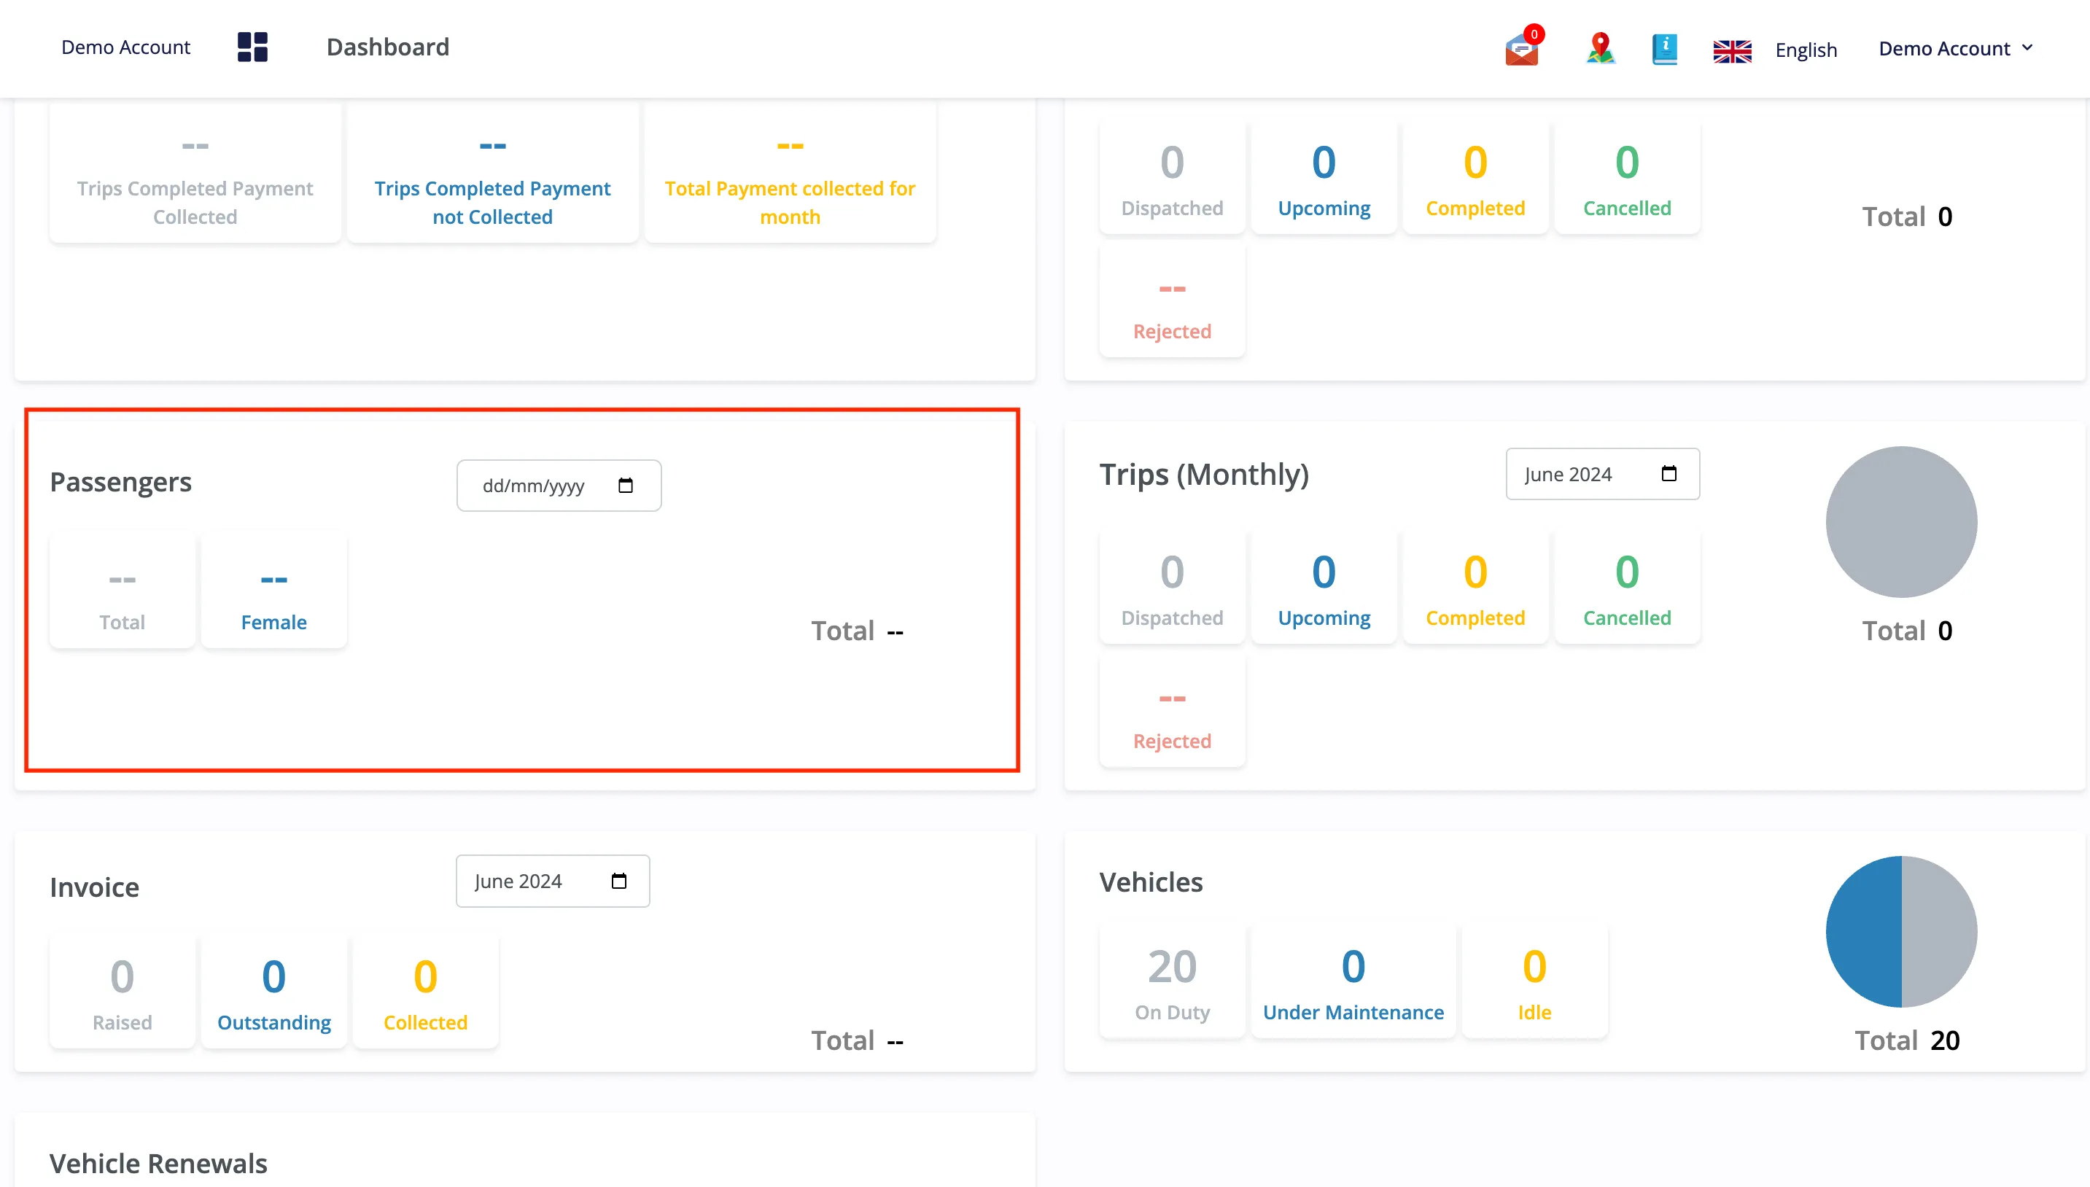2090x1187 pixels.
Task: Select the June 2024 Trips month field
Action: [x=1603, y=474]
